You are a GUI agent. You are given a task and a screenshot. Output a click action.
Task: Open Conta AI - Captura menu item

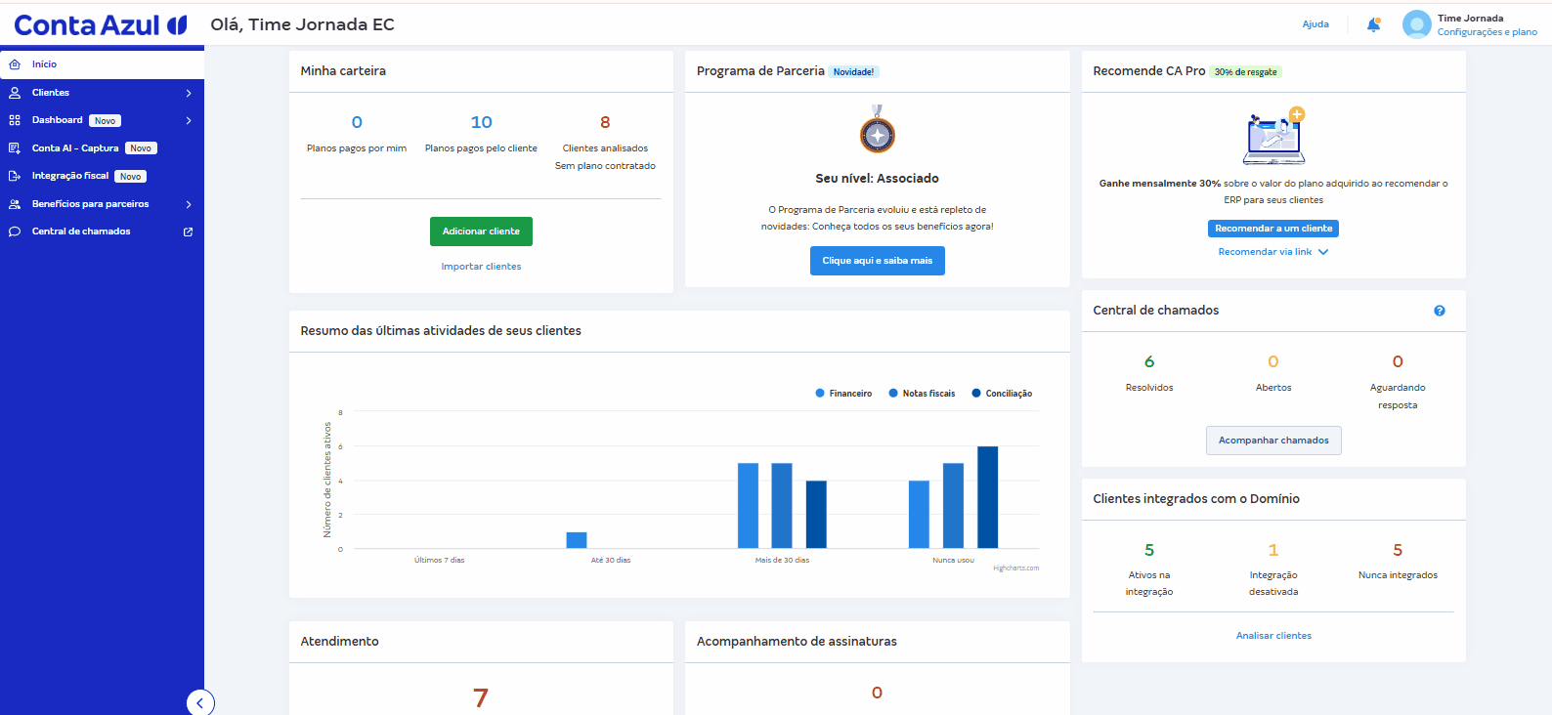(x=102, y=148)
